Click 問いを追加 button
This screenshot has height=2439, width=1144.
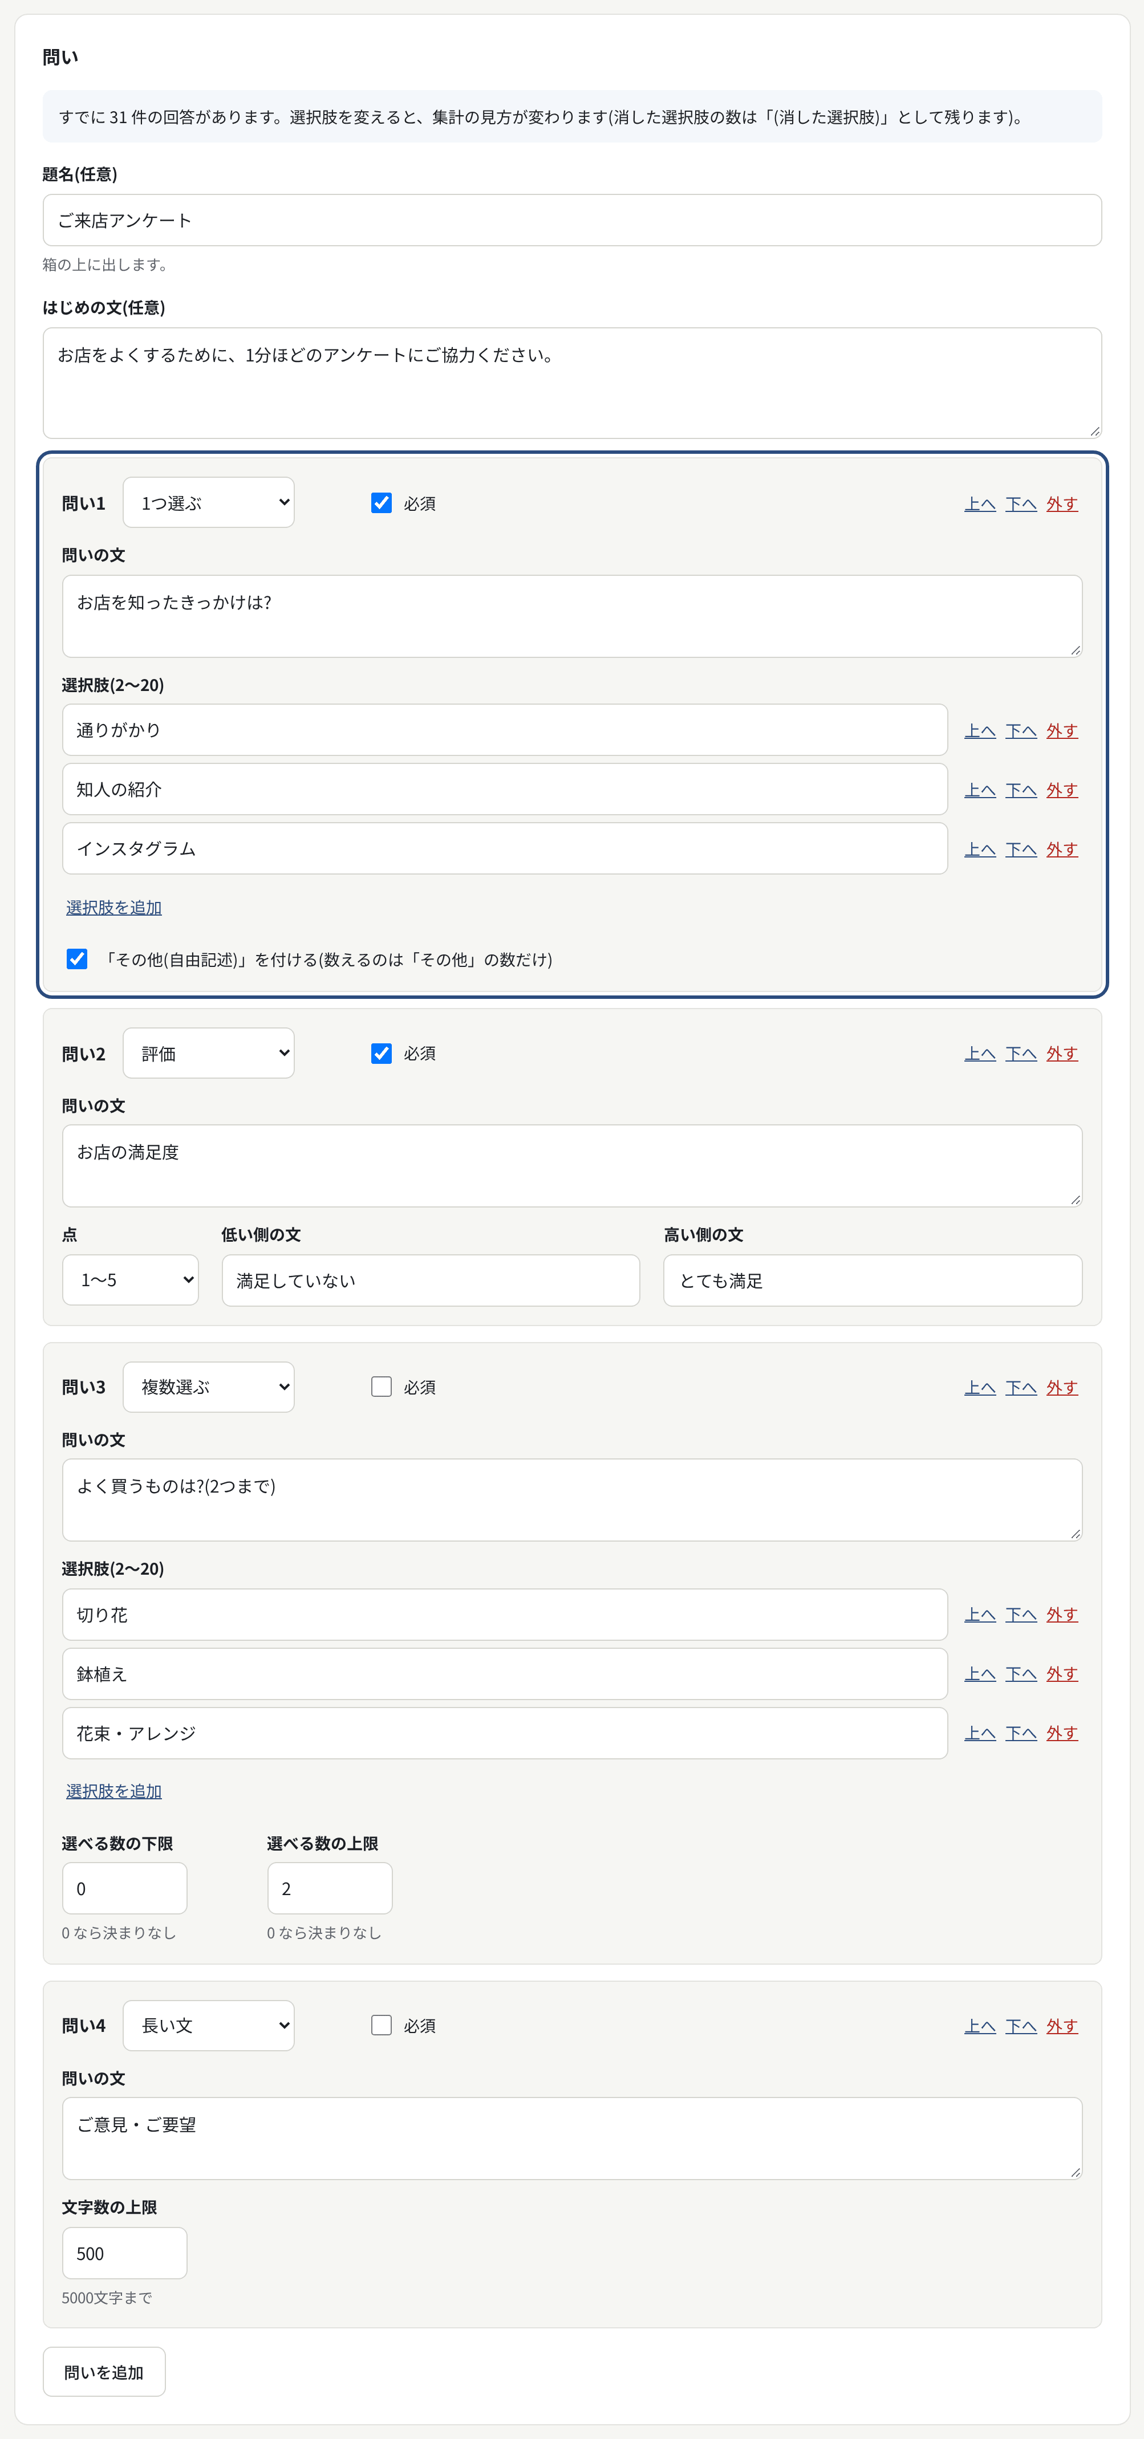[x=104, y=2372]
